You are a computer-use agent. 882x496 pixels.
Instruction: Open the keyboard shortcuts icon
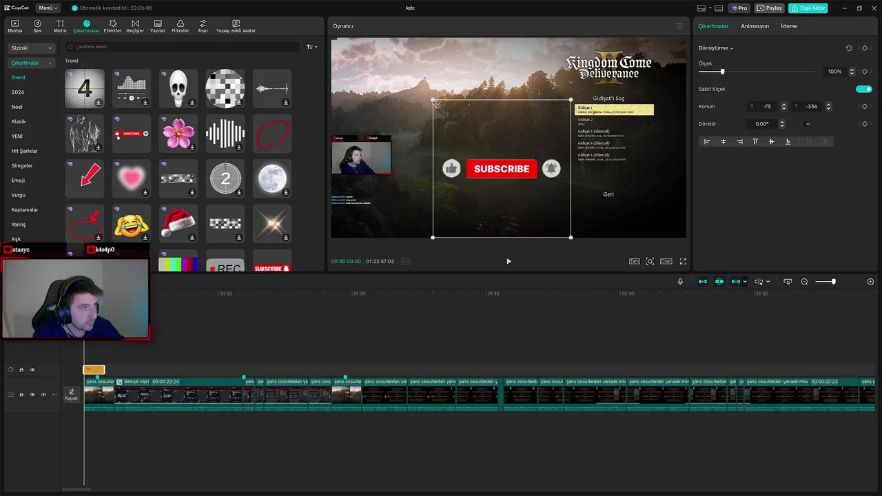(x=719, y=8)
